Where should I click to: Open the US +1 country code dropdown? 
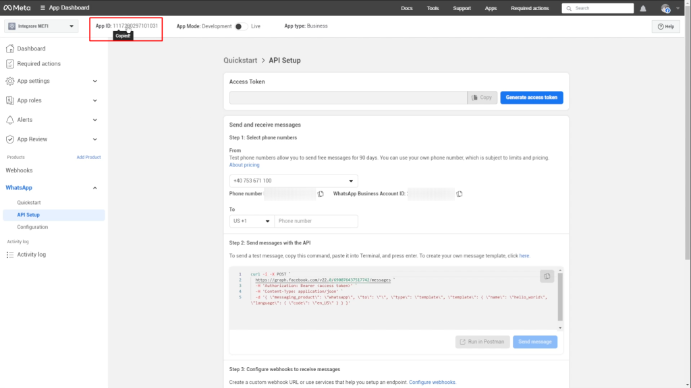point(252,221)
